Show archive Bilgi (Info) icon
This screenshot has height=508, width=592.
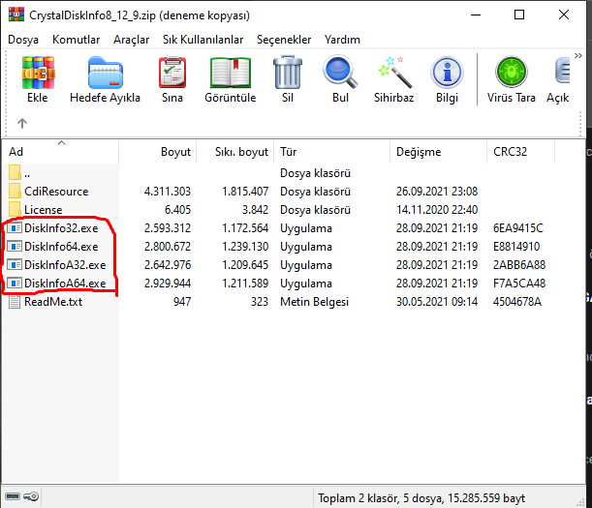447,73
